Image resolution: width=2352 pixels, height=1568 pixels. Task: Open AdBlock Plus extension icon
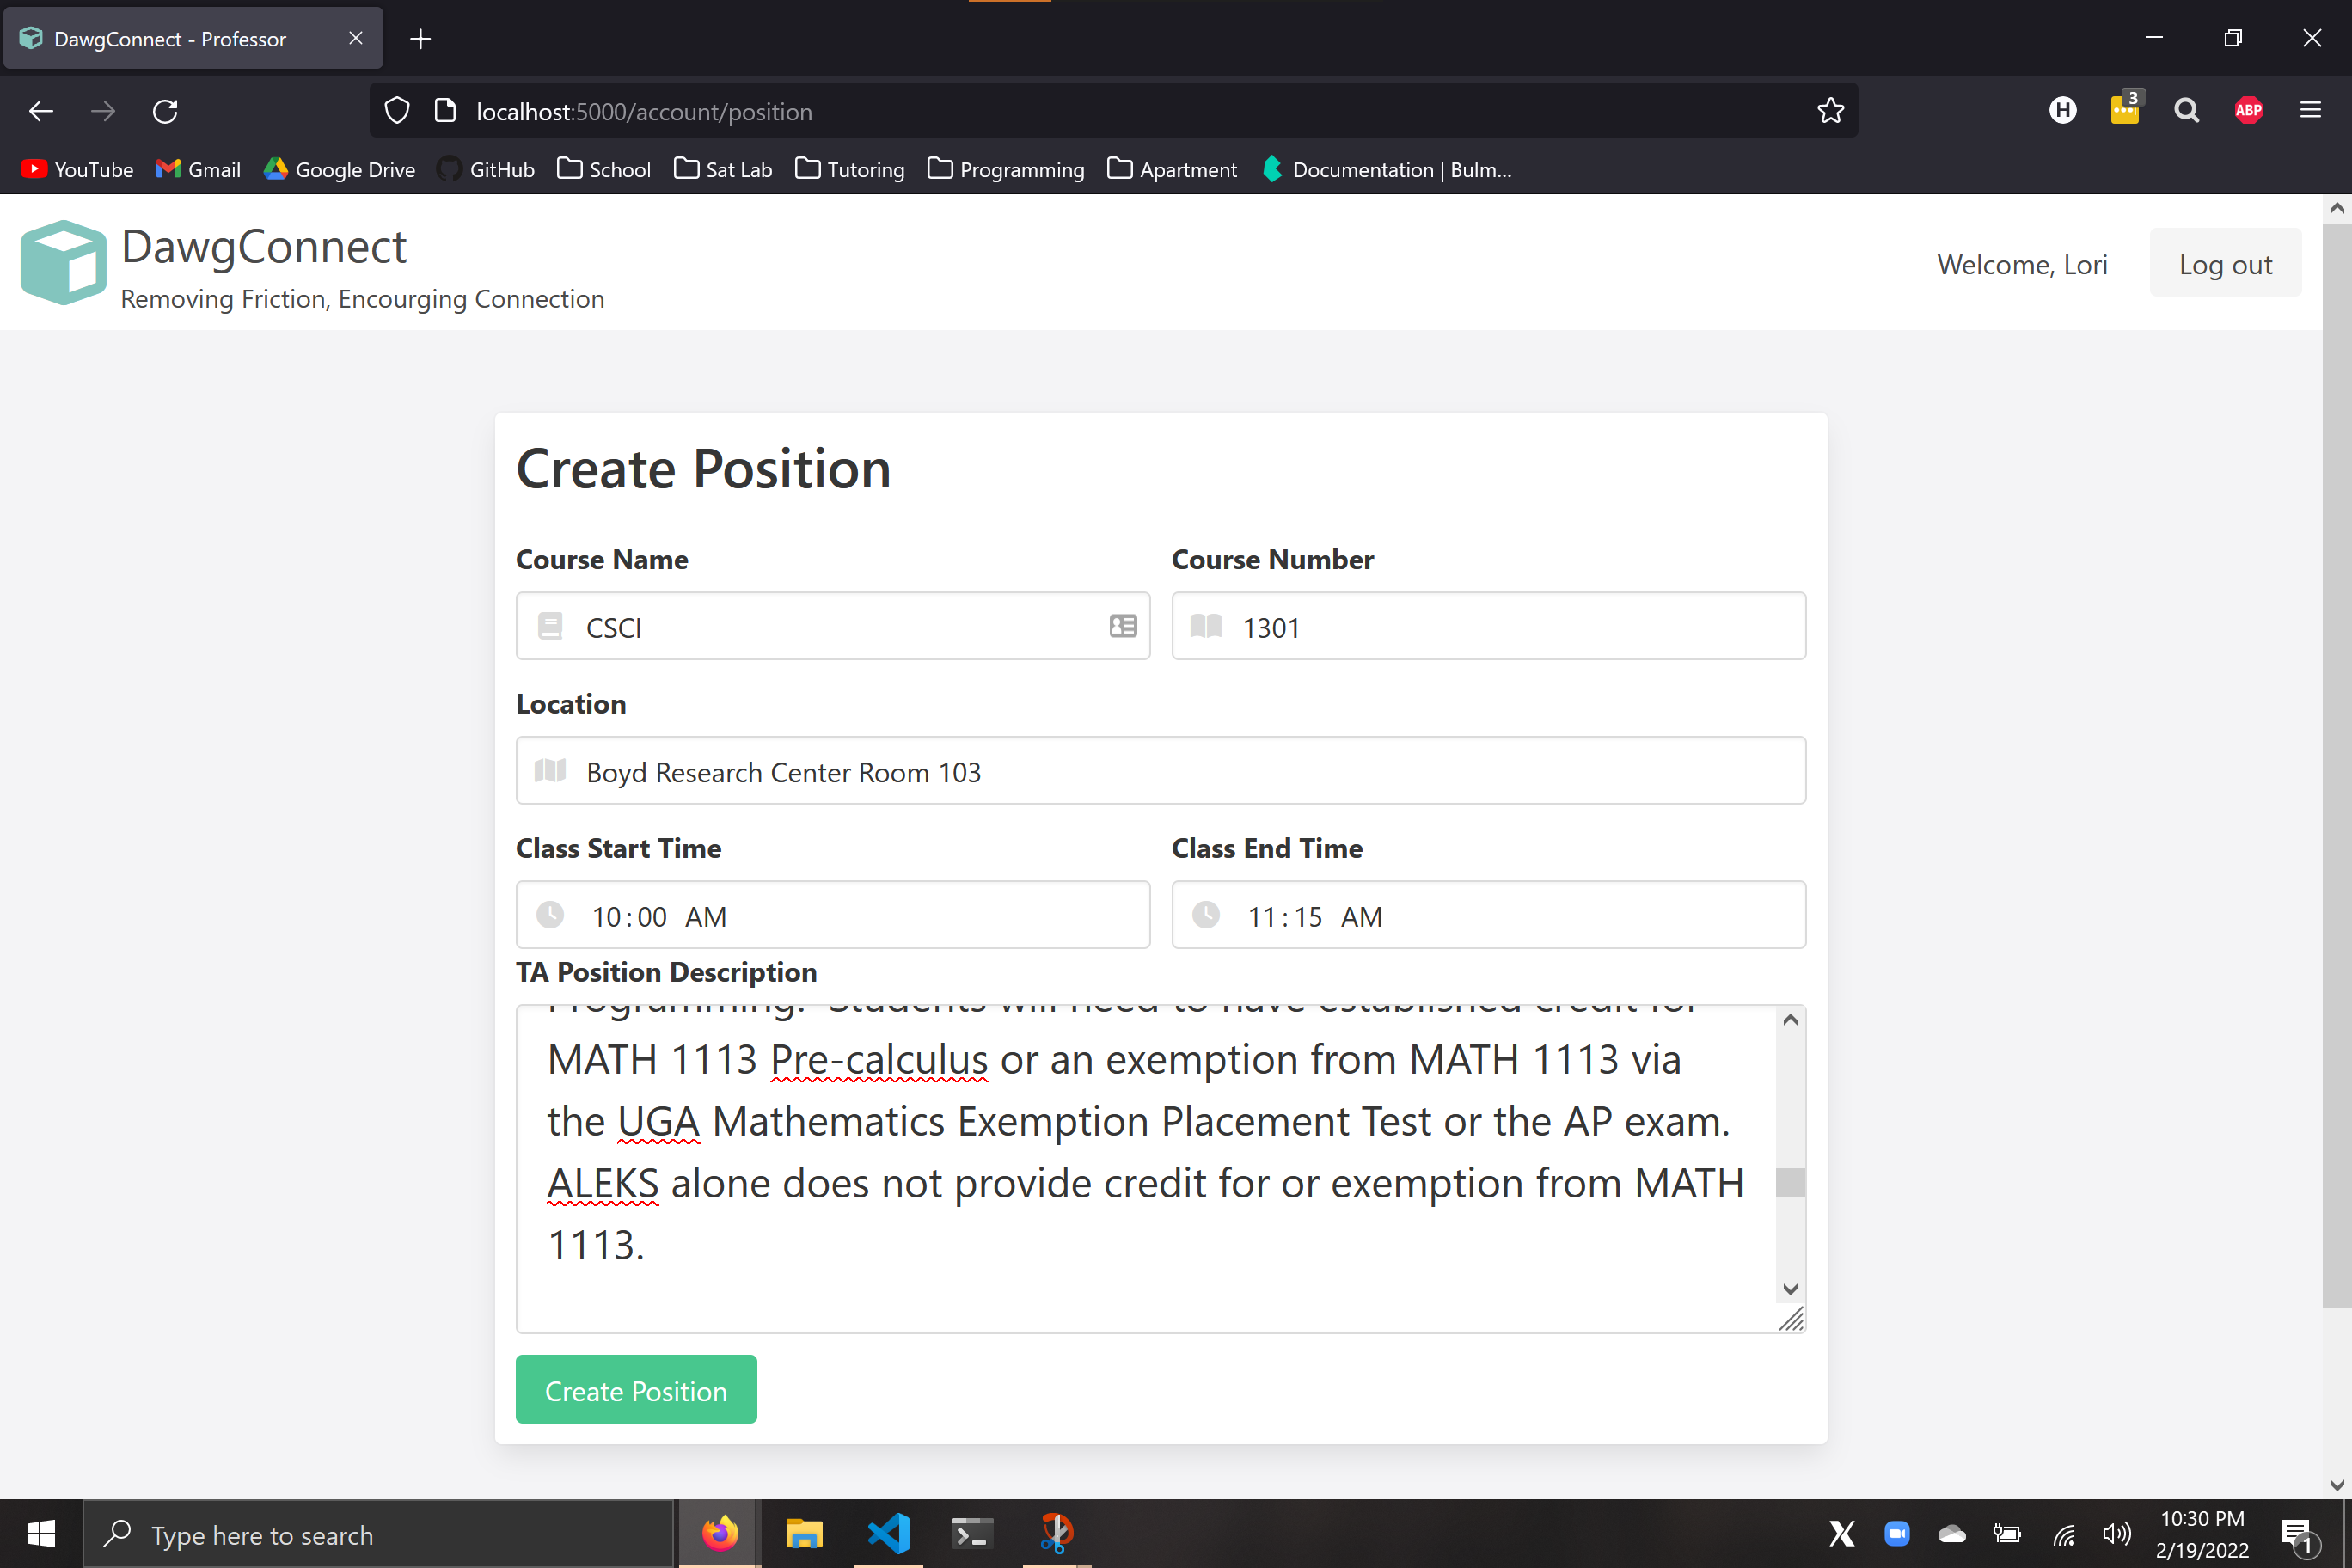(2248, 111)
